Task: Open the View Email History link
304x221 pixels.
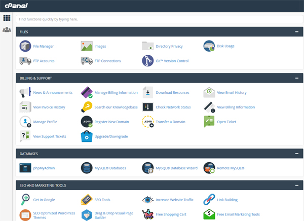Action: [232, 93]
